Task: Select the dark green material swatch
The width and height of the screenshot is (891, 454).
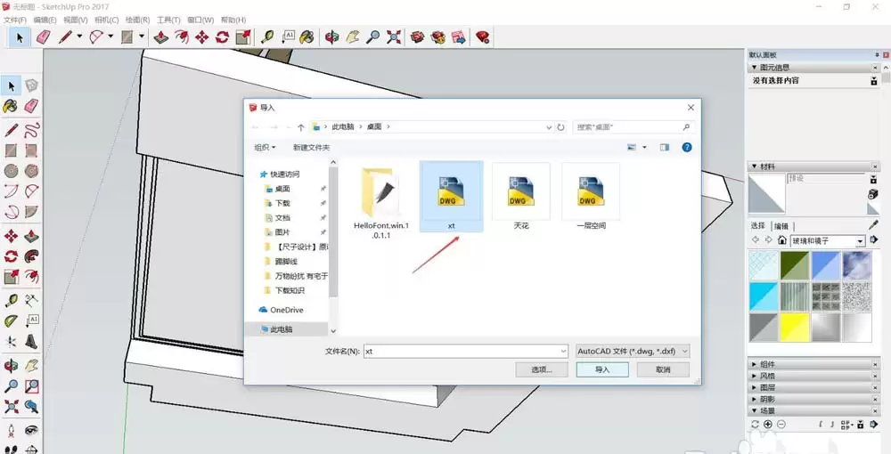Action: (795, 265)
